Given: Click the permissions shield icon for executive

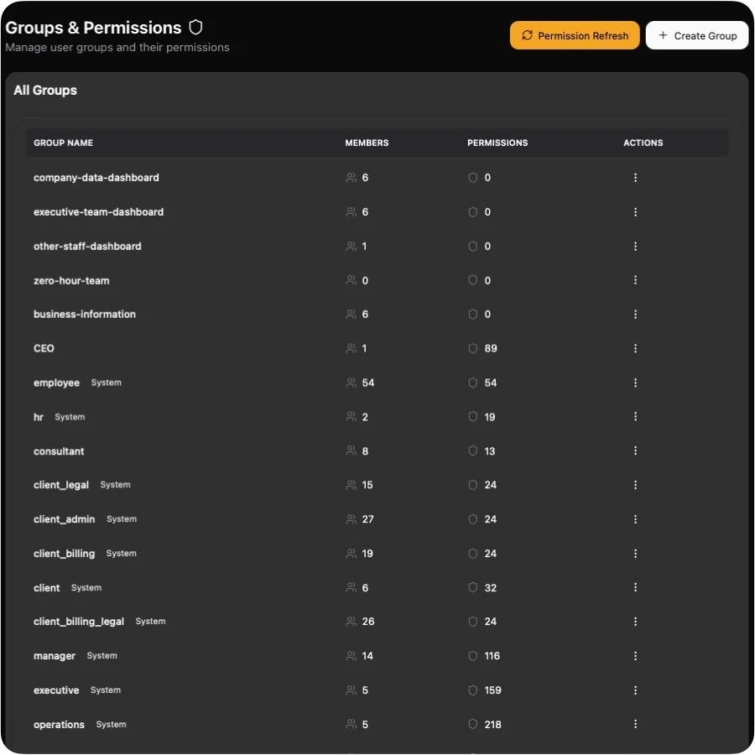Looking at the screenshot, I should click(x=473, y=690).
